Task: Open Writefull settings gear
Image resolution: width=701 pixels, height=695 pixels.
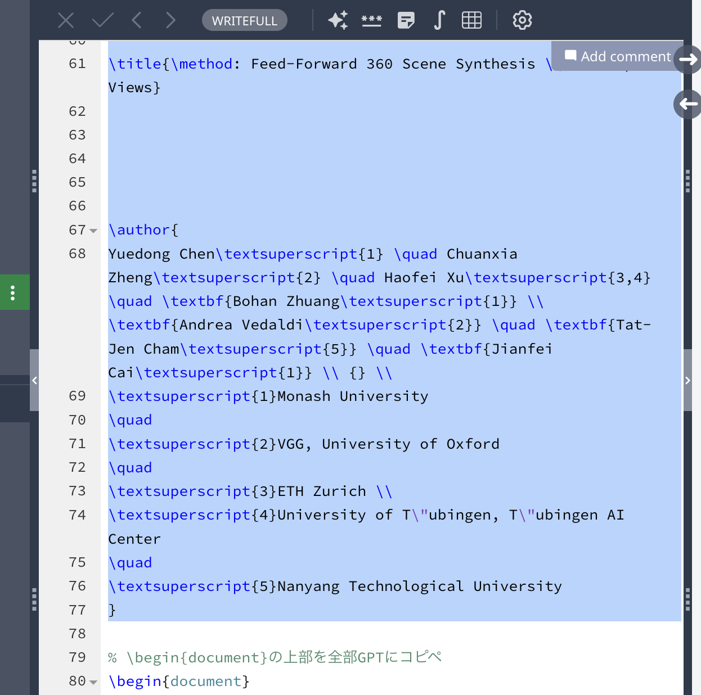Action: coord(522,20)
